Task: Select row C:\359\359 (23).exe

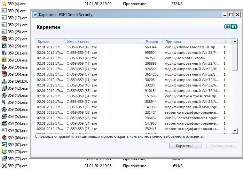Action: (x=134, y=129)
